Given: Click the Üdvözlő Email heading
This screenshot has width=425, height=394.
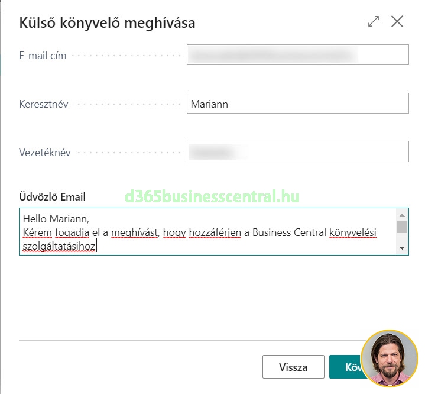Looking at the screenshot, I should pyautogui.click(x=52, y=197).
